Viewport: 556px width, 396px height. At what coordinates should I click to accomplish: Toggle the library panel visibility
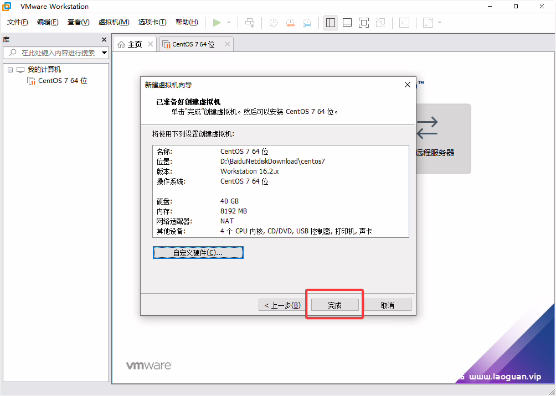point(330,23)
